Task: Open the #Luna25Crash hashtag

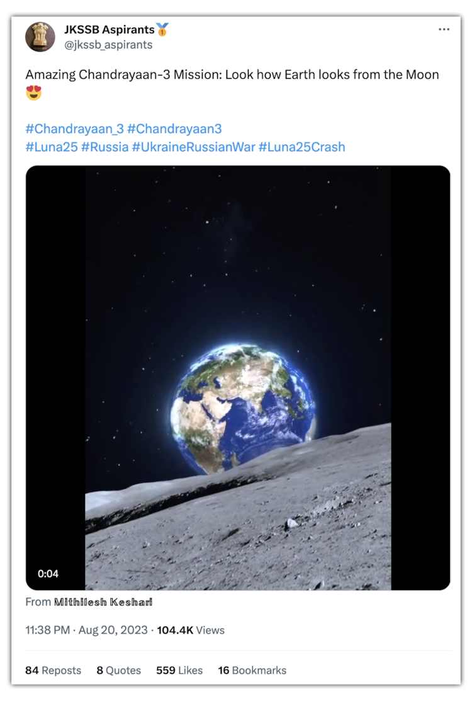Action: pyautogui.click(x=302, y=147)
